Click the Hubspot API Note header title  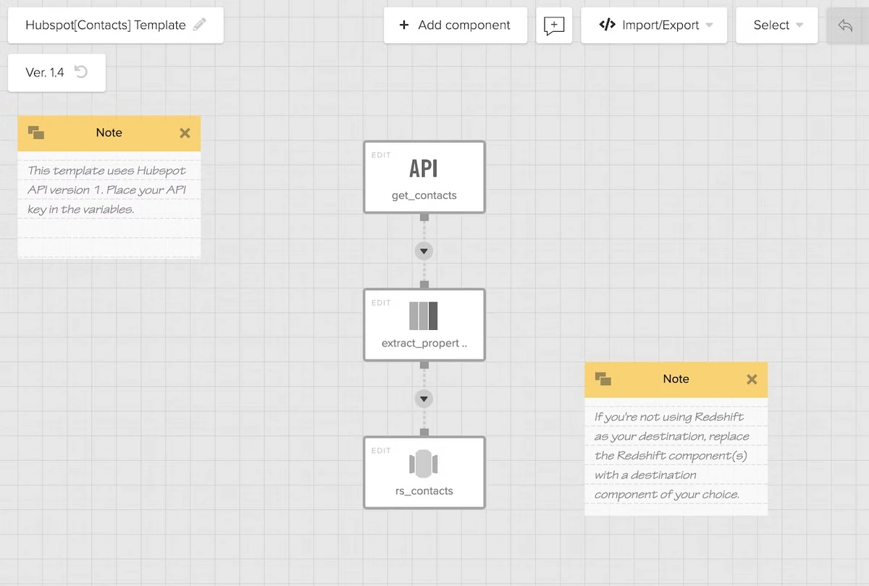click(x=109, y=132)
